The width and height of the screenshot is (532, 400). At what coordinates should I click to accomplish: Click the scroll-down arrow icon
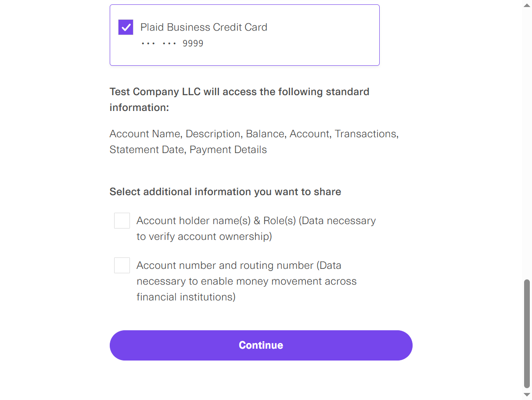pos(526,394)
